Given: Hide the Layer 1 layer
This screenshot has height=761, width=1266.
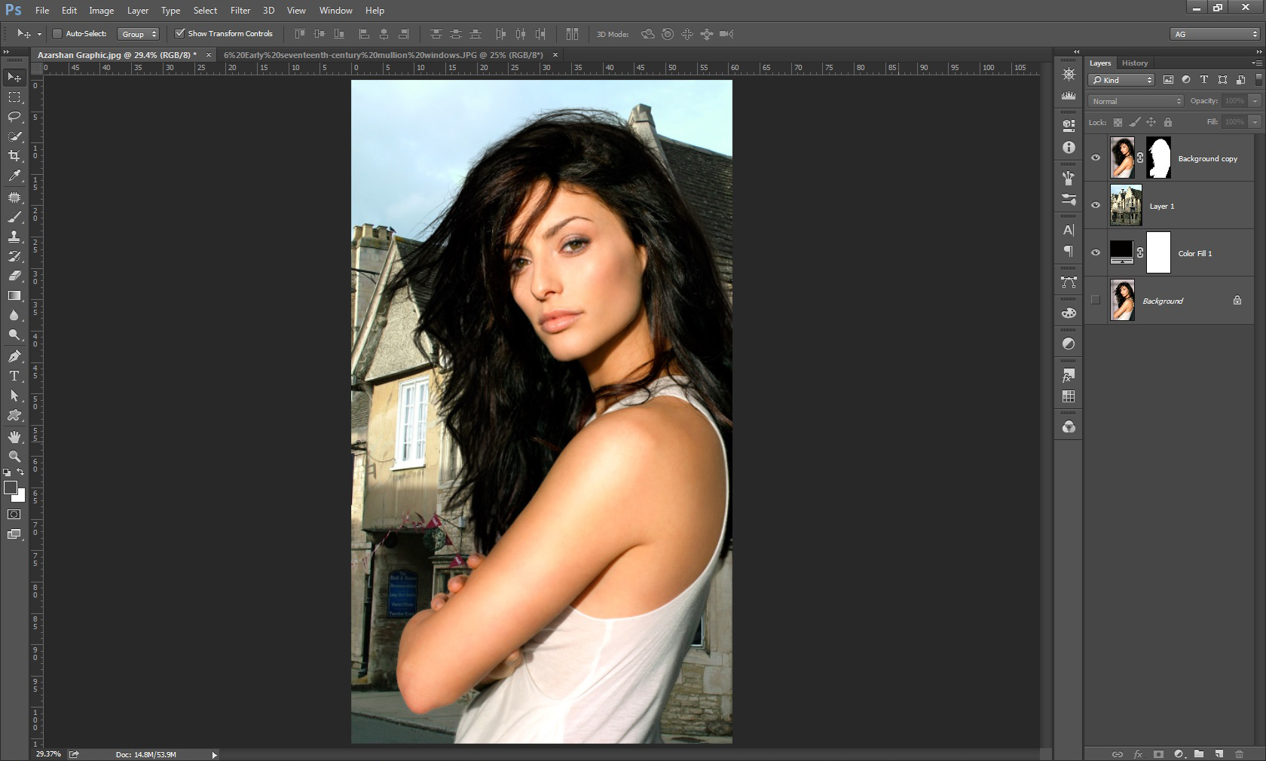Looking at the screenshot, I should coord(1096,205).
